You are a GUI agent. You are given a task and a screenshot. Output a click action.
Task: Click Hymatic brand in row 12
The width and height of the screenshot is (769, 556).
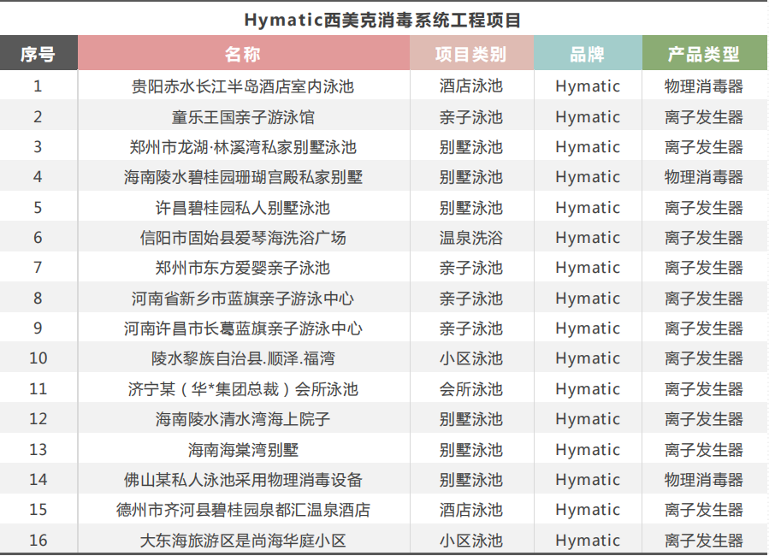(588, 419)
